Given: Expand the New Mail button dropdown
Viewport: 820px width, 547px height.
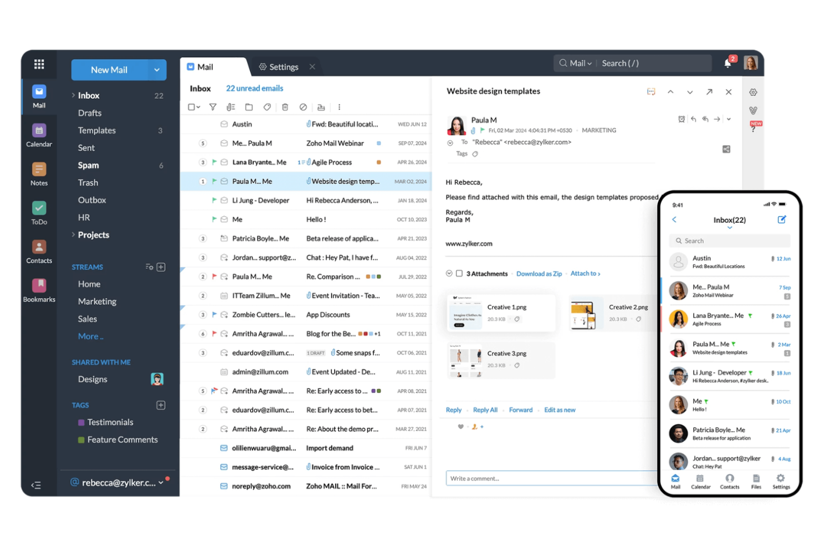Looking at the screenshot, I should tap(157, 70).
